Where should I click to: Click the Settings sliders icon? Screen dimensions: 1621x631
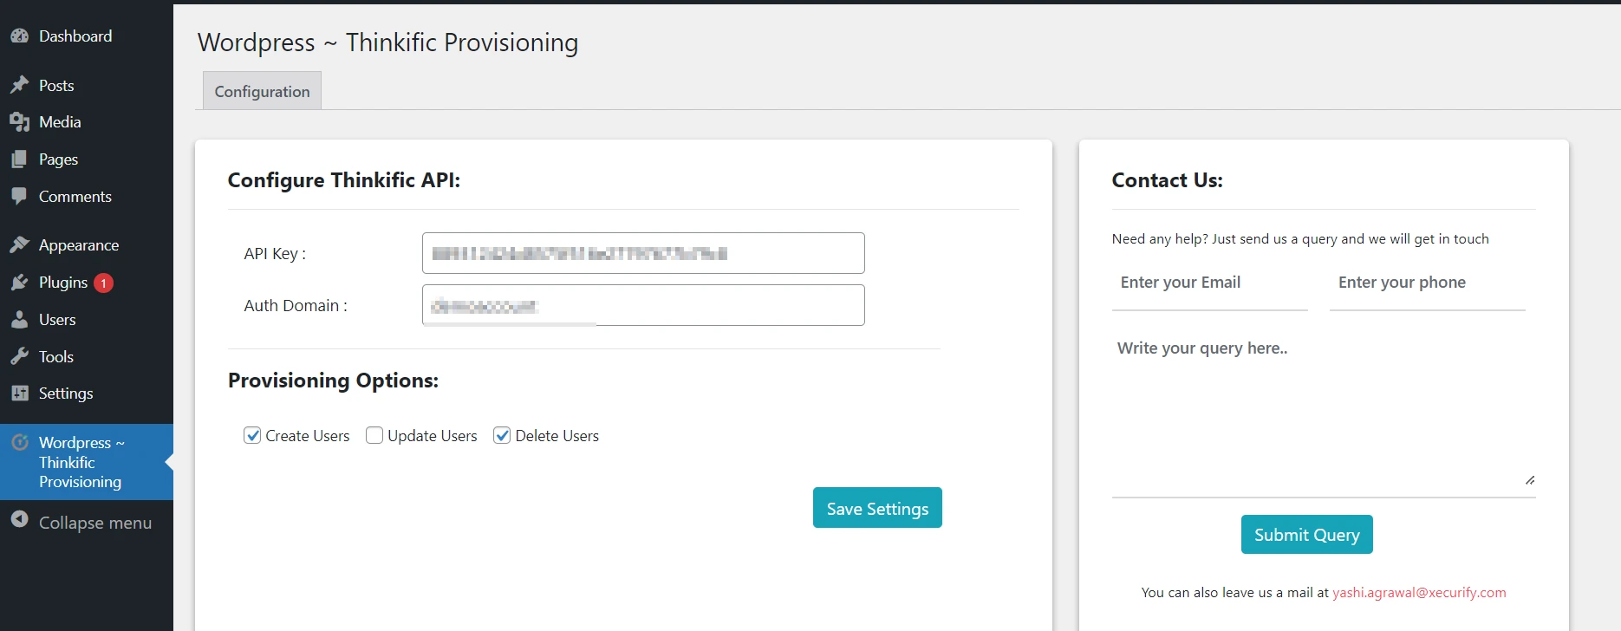19,394
